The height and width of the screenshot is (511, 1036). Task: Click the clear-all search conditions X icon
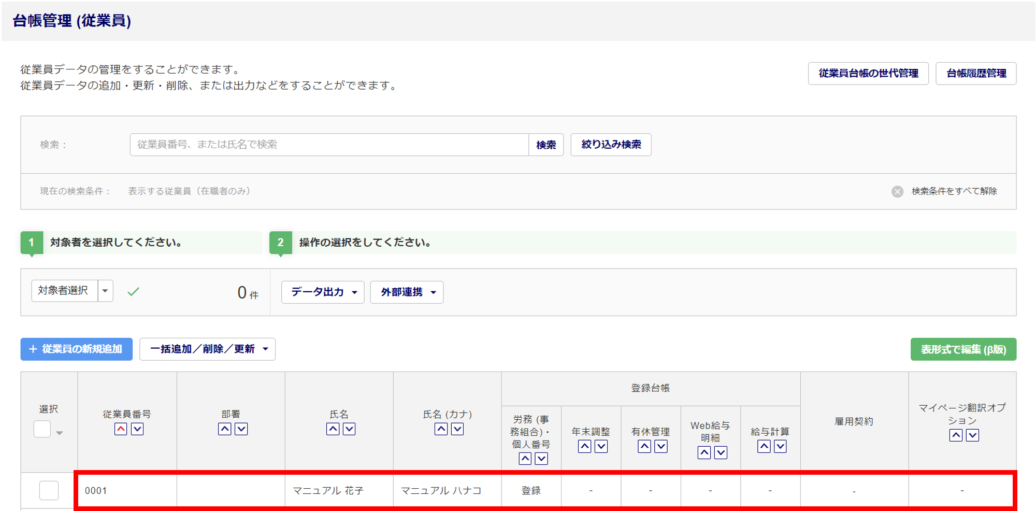897,192
